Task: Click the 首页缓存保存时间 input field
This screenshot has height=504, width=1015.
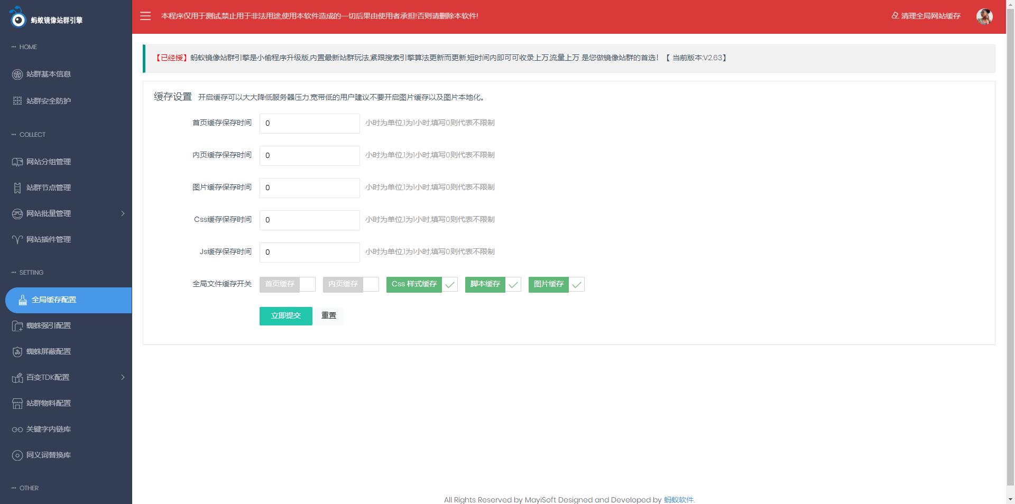Action: point(309,124)
